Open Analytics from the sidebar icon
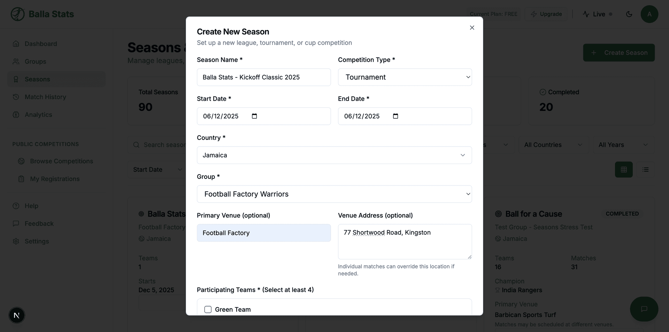The width and height of the screenshot is (669, 332). (16, 114)
